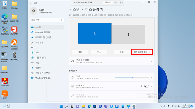Select display 1 in the arrangement

coord(128,34)
